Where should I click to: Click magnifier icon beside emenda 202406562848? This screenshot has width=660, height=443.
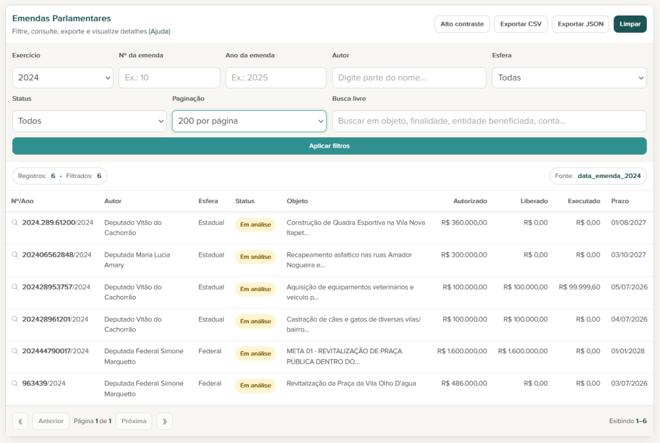tap(15, 255)
